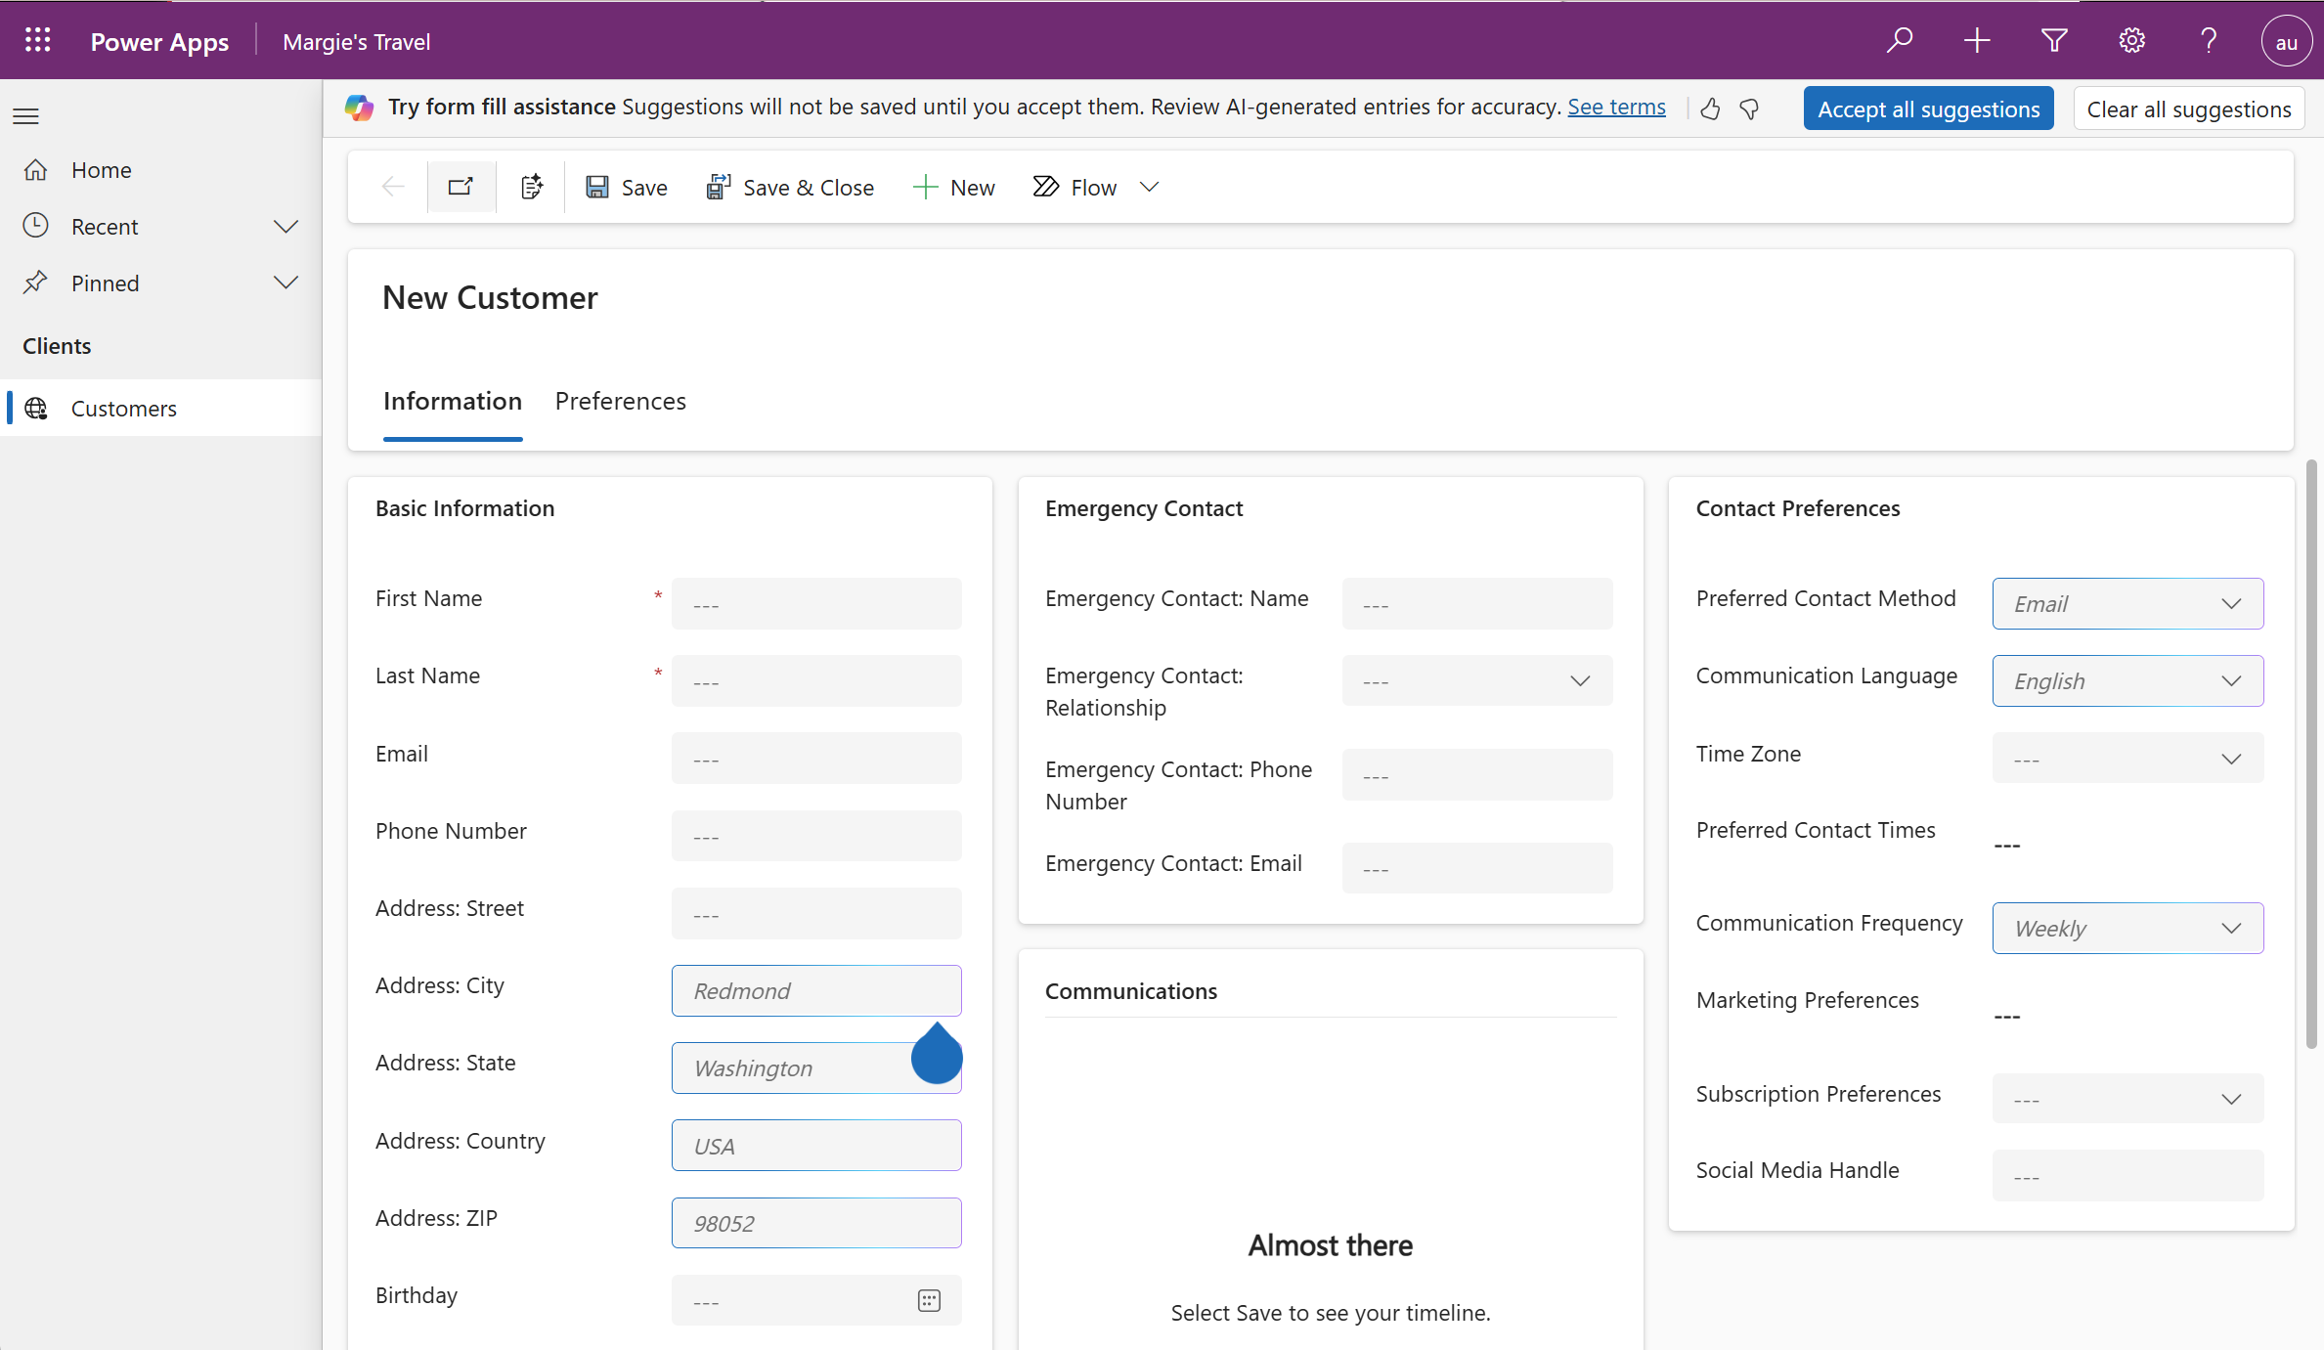The image size is (2324, 1350).
Task: Click the Address: ZIP field showing 98052
Action: click(x=816, y=1223)
